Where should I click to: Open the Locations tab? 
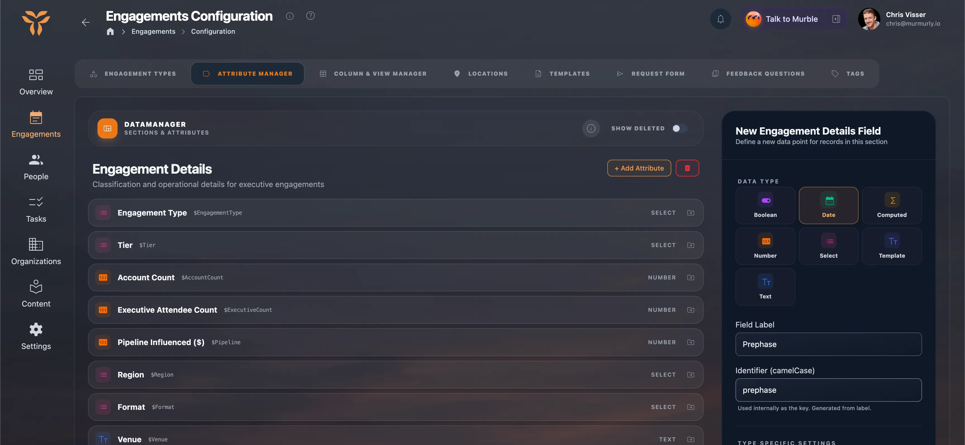(x=481, y=74)
